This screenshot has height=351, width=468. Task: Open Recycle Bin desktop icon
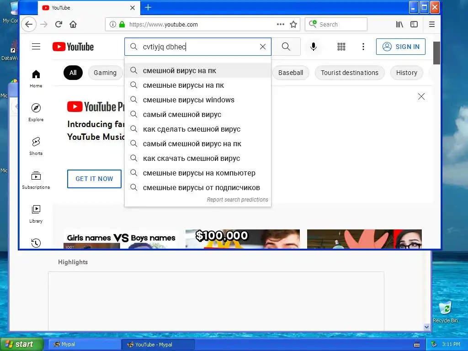pyautogui.click(x=445, y=312)
